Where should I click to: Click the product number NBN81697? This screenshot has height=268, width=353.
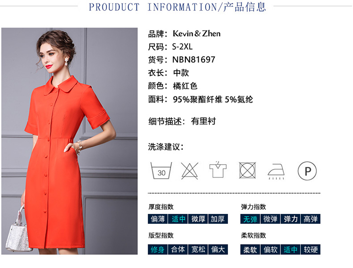pyautogui.click(x=193, y=60)
